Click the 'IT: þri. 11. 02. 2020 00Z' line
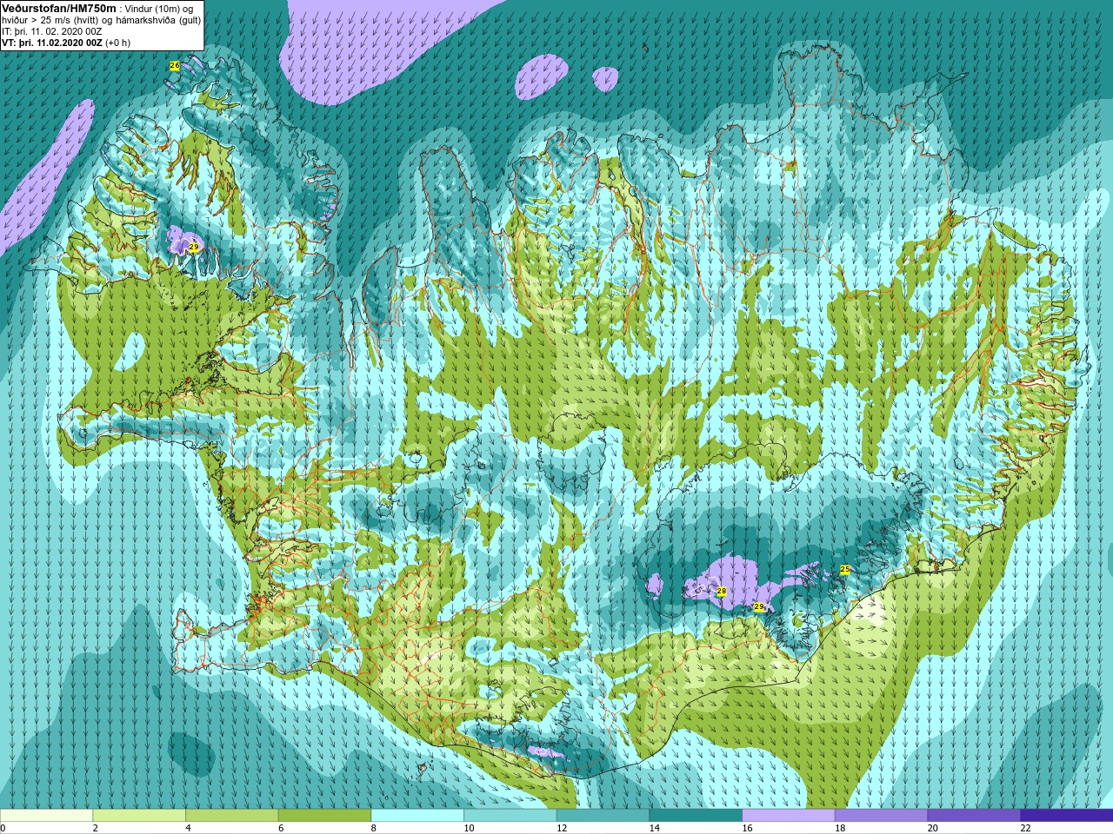1113x834 pixels. [x=52, y=31]
